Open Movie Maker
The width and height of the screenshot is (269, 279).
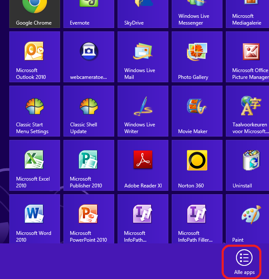[x=197, y=111]
